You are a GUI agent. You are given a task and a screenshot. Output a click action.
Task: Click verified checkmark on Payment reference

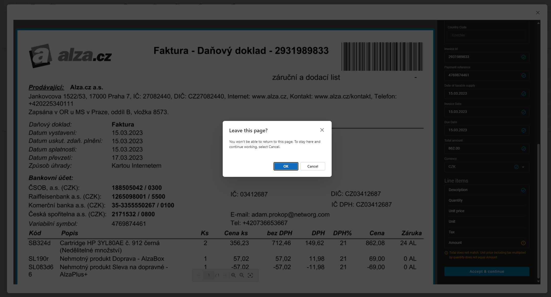(x=524, y=75)
